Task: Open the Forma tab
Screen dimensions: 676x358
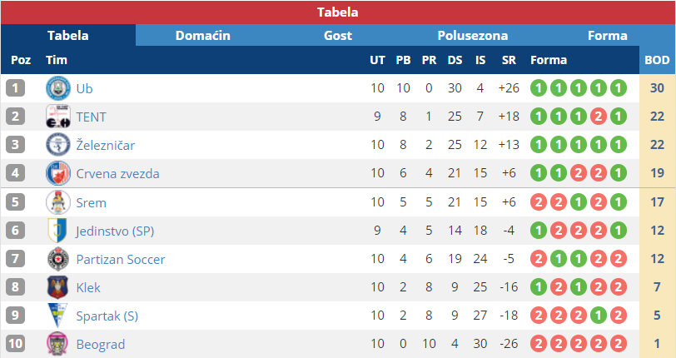Action: coord(608,36)
